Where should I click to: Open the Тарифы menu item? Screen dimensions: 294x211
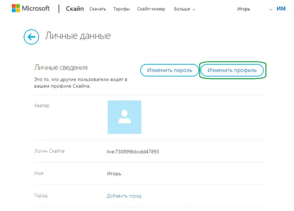tap(121, 9)
